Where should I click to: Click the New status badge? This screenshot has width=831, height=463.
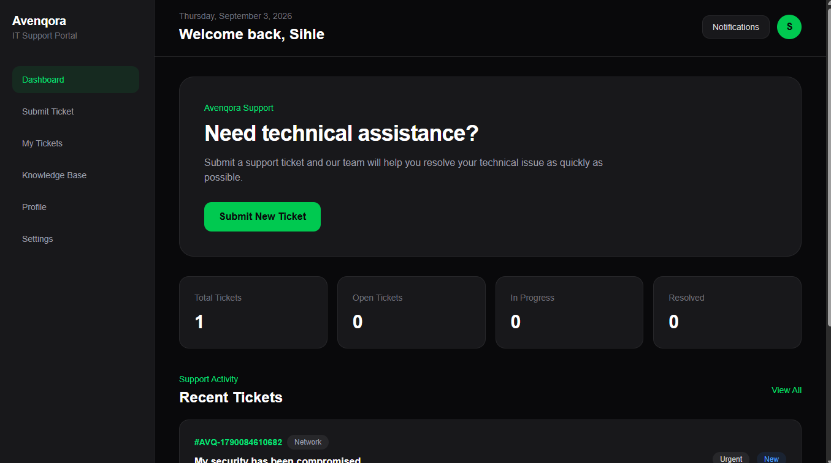[772, 458]
